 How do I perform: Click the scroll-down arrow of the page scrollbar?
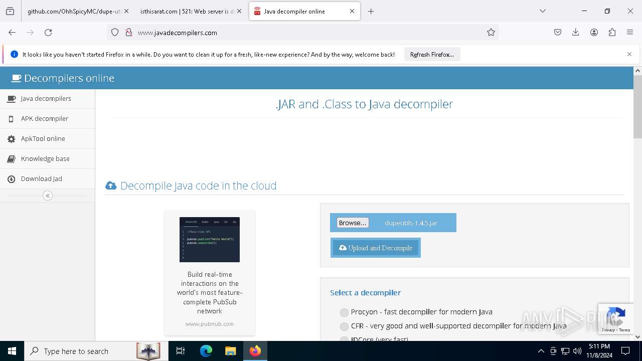click(x=637, y=337)
